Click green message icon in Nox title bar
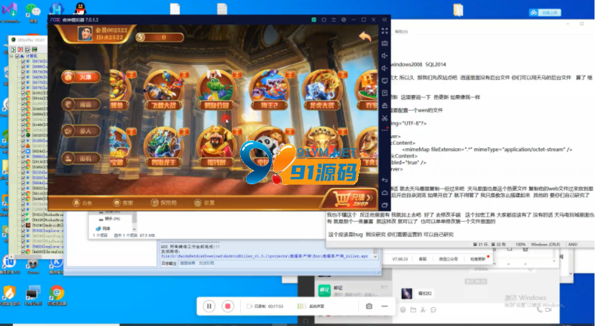Viewport: 601px width, 326px height. click(x=314, y=19)
